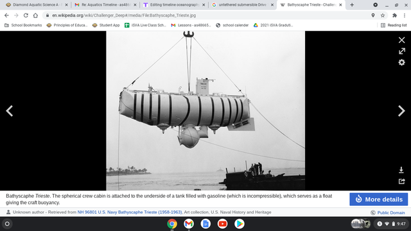This screenshot has width=411, height=231.
Task: Open media viewer settings gear
Action: (x=401, y=62)
